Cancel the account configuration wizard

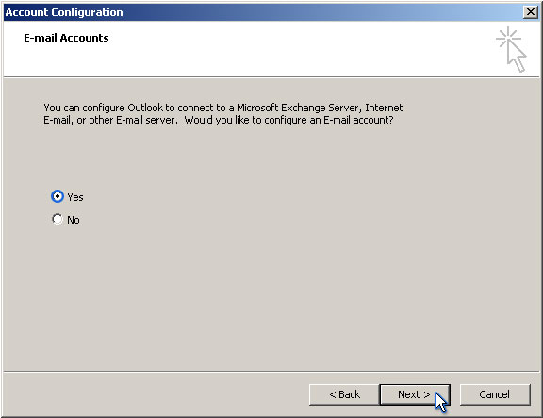495,394
